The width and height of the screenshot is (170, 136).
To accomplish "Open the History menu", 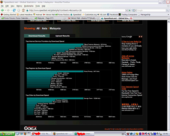I will [19, 6].
